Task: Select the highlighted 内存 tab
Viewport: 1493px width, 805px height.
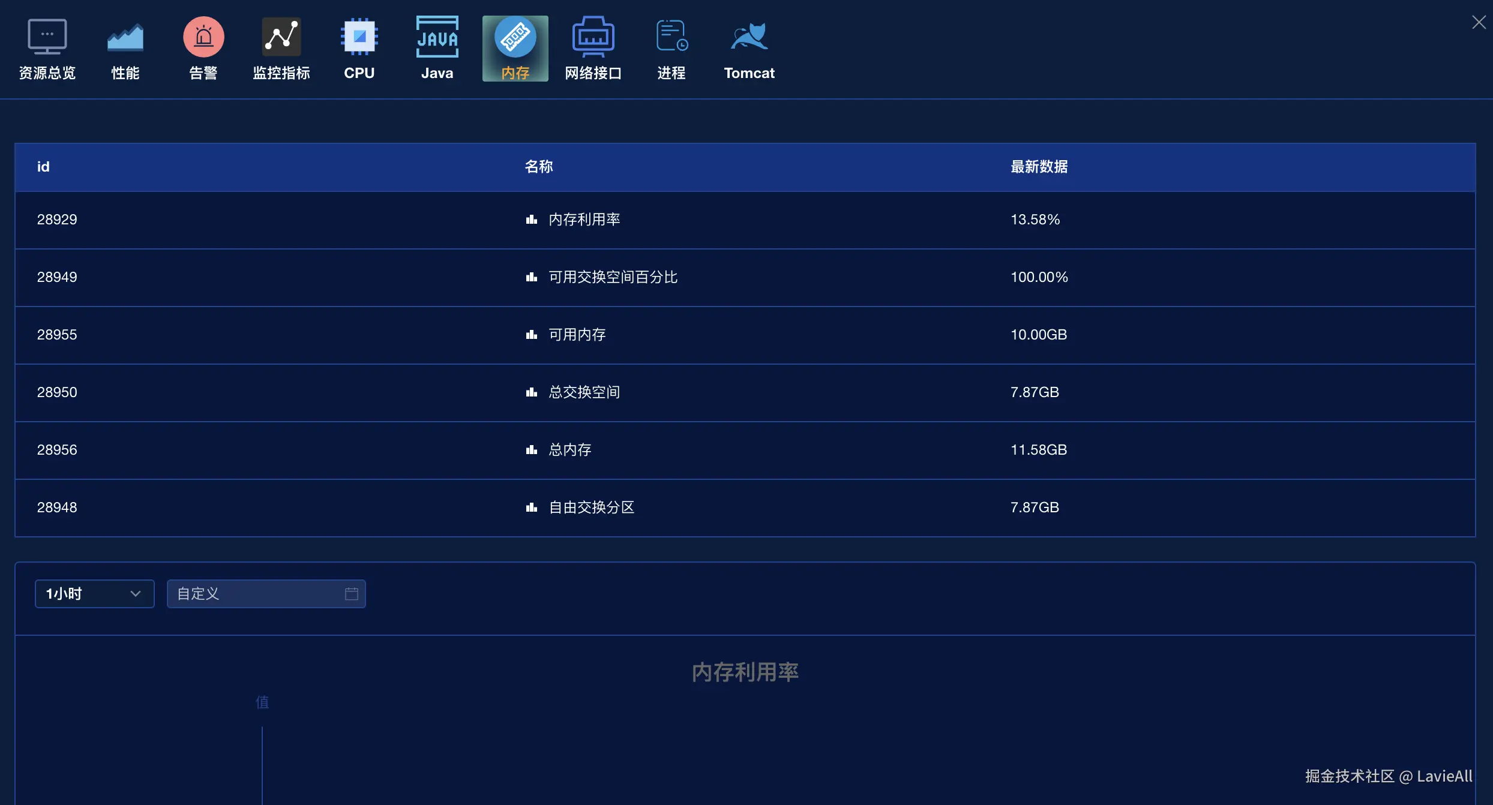Action: pyautogui.click(x=515, y=49)
